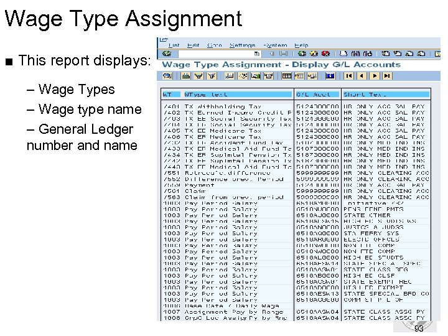The image size is (448, 336).
Task: Click the red Cancel icon
Action: pos(325,54)
